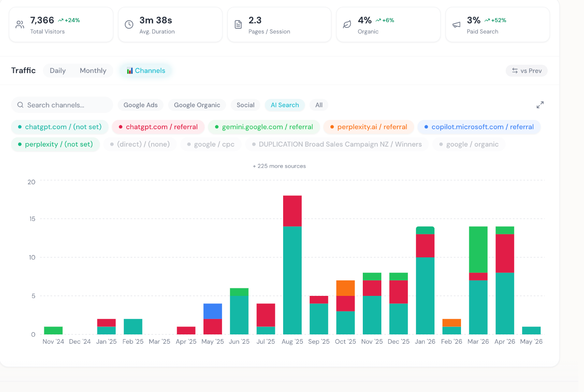Click the blue dot on copilot.microsoft.com chip
Screen dimensions: 584x392
[426, 127]
